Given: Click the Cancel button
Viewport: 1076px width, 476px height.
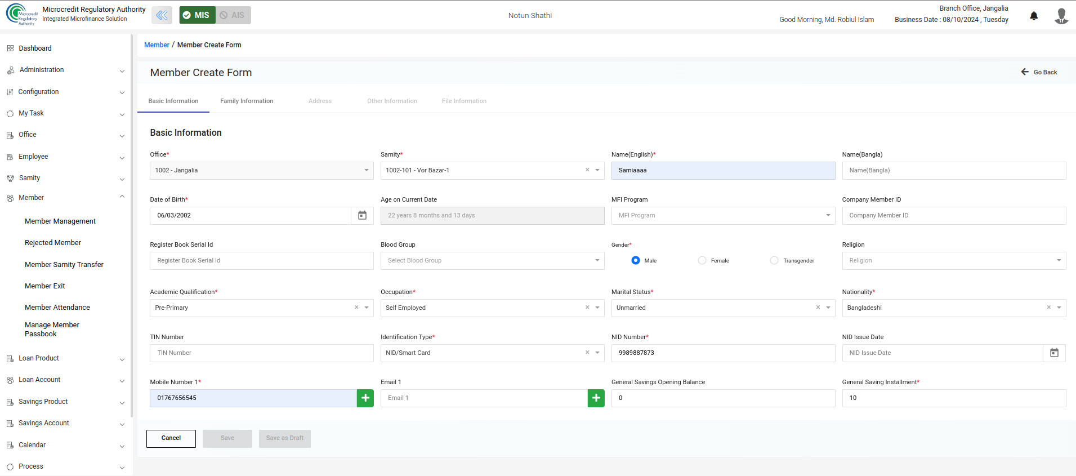Looking at the screenshot, I should coord(171,438).
